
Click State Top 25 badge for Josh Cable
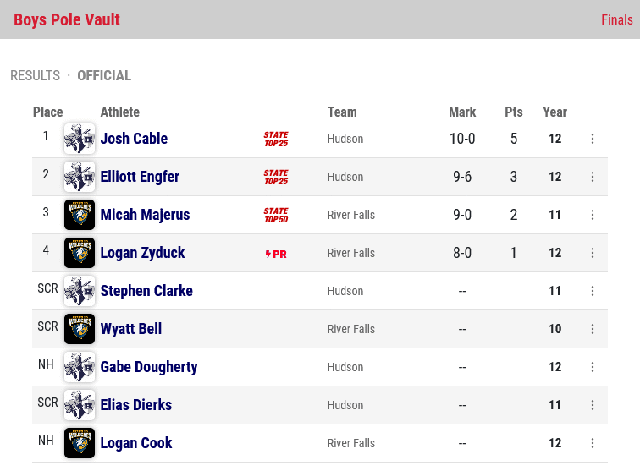(276, 139)
